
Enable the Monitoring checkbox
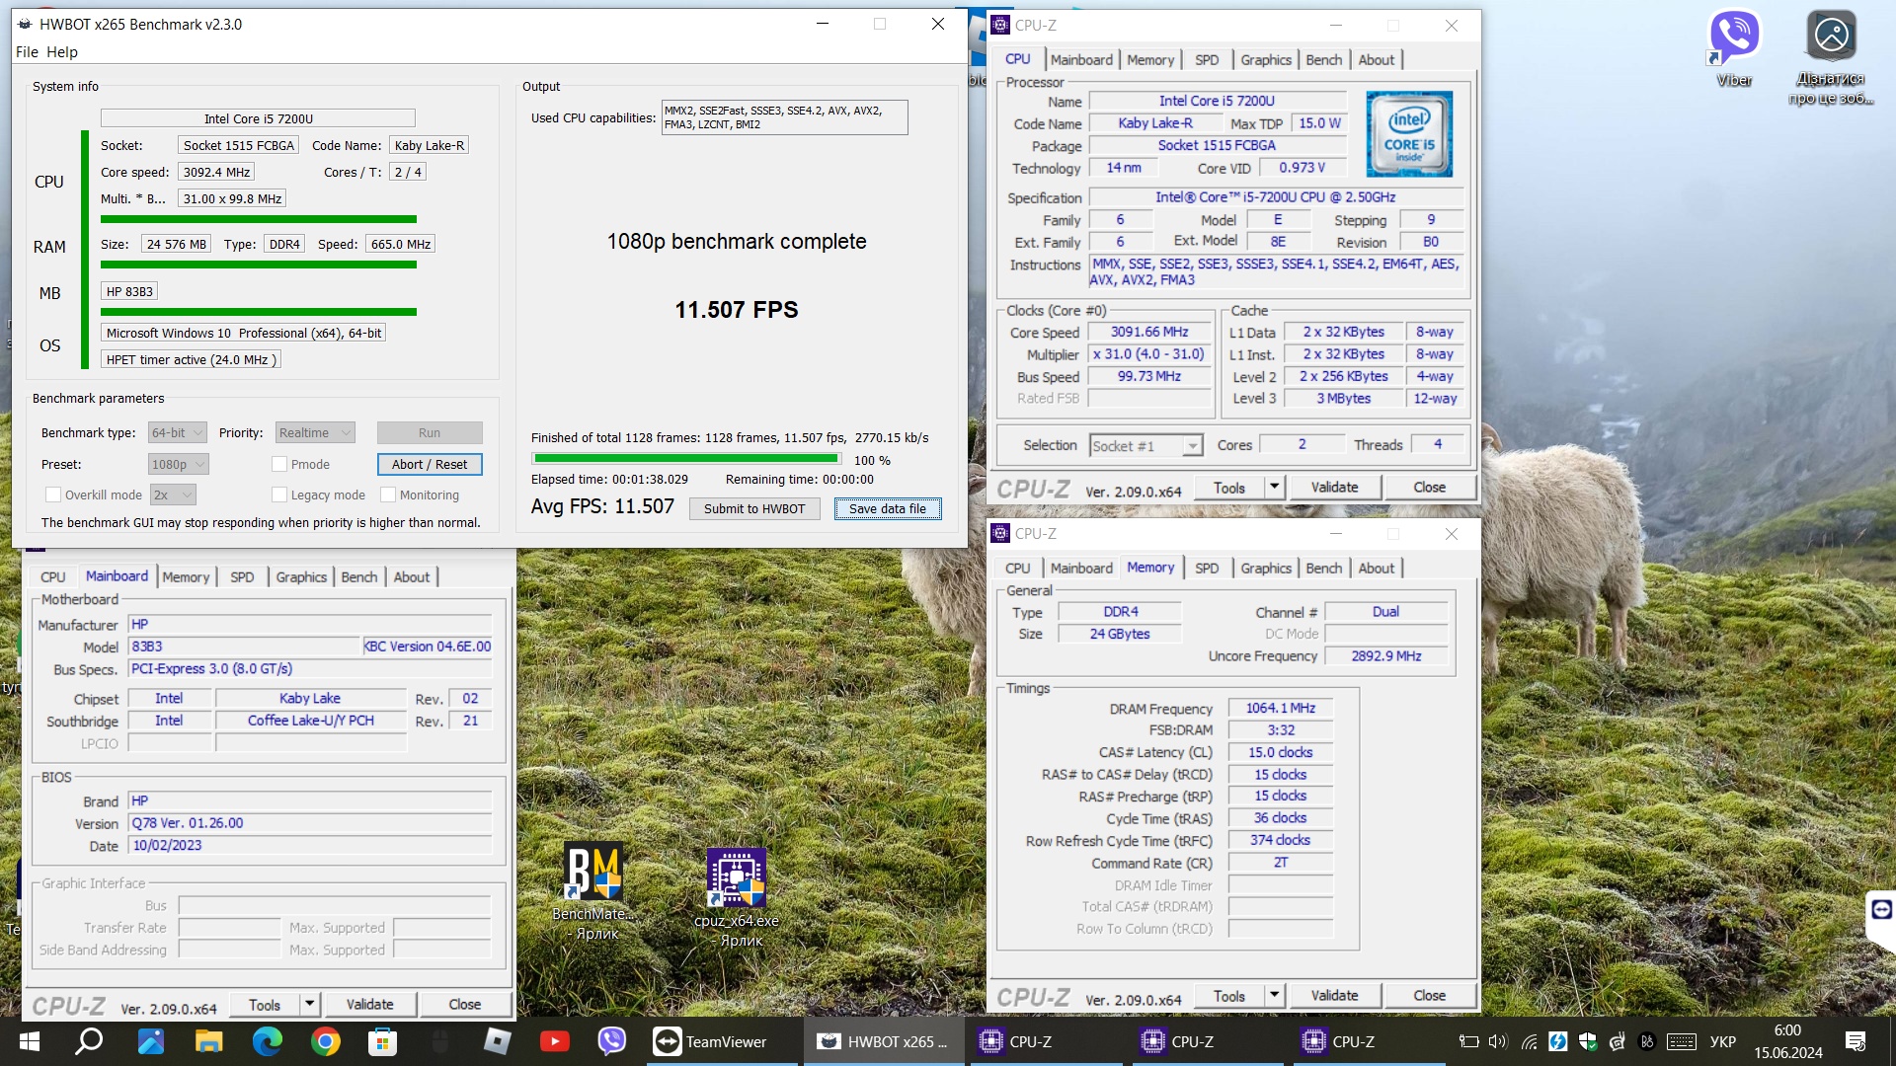pyautogui.click(x=388, y=495)
